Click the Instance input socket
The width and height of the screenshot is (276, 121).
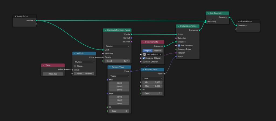[176, 42]
